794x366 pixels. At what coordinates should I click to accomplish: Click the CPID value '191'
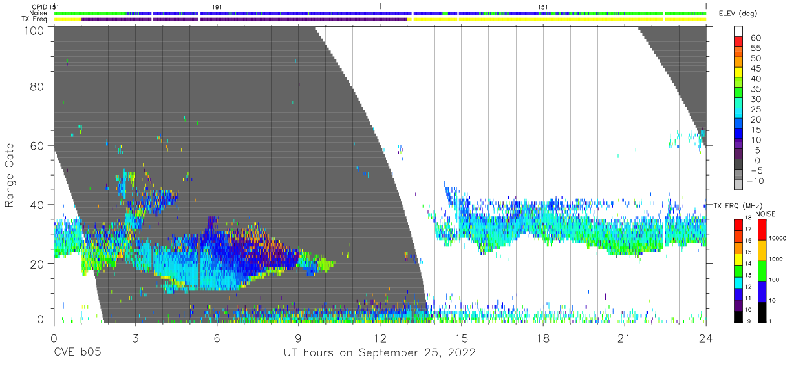(217, 7)
